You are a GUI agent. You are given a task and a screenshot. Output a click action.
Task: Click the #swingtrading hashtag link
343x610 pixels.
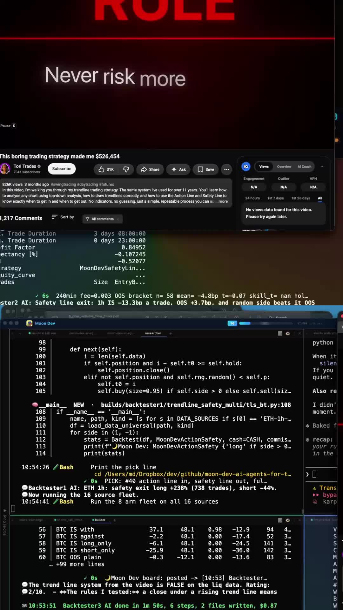tap(63, 184)
